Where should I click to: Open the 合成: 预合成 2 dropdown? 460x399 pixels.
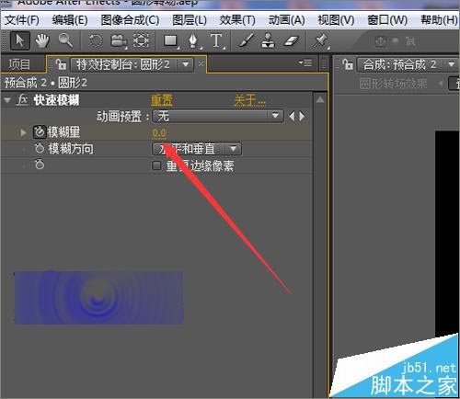(x=408, y=64)
